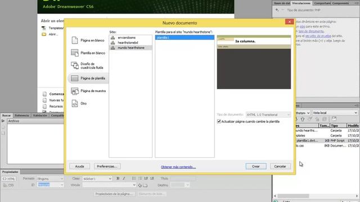Choose Diseño de cuadrícula fluida option
360x202 pixels.
(88, 66)
